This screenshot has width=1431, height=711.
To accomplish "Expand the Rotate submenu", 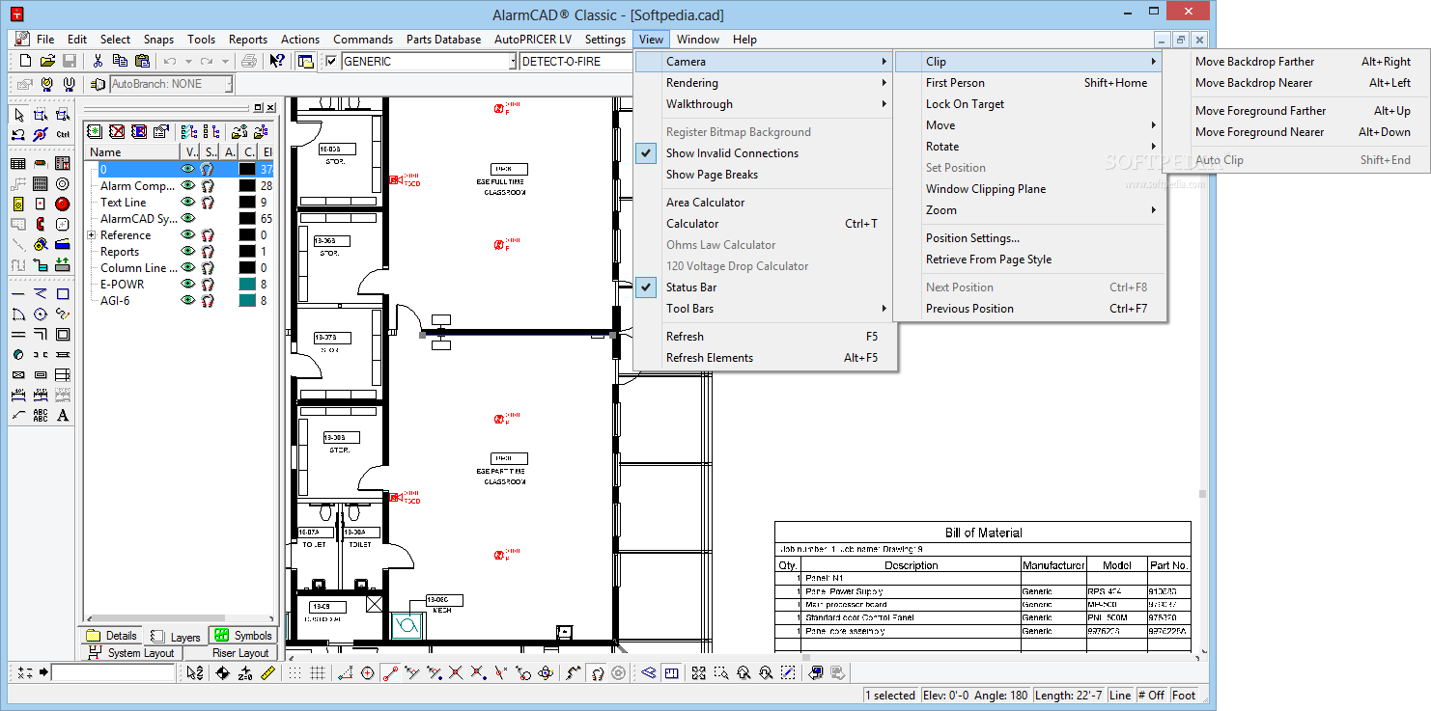I will tap(1029, 147).
